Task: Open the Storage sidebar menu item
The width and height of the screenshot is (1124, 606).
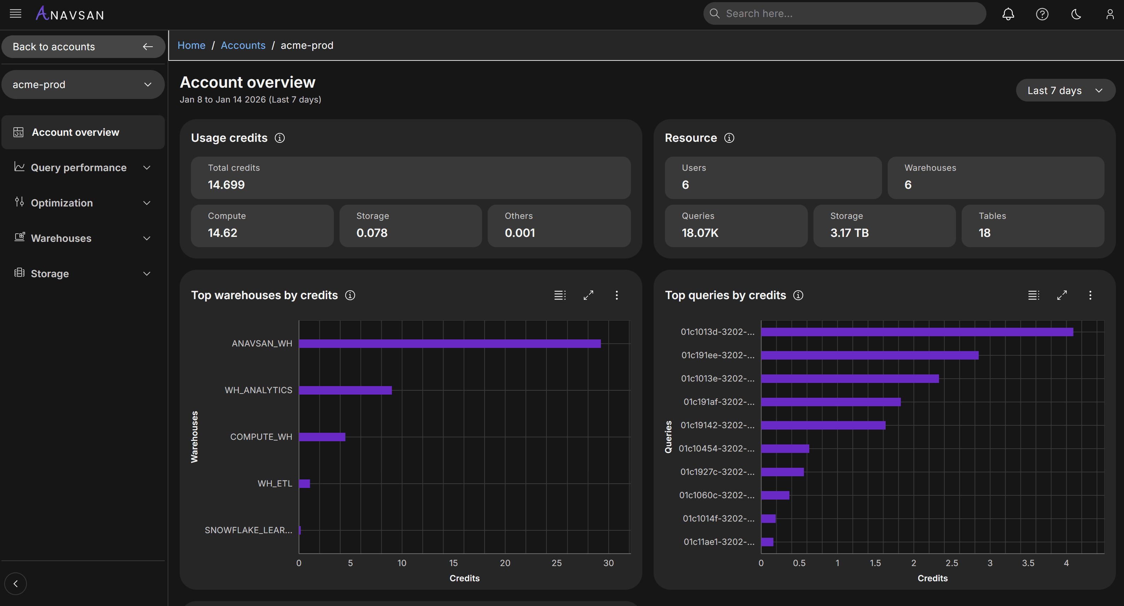Action: point(83,274)
